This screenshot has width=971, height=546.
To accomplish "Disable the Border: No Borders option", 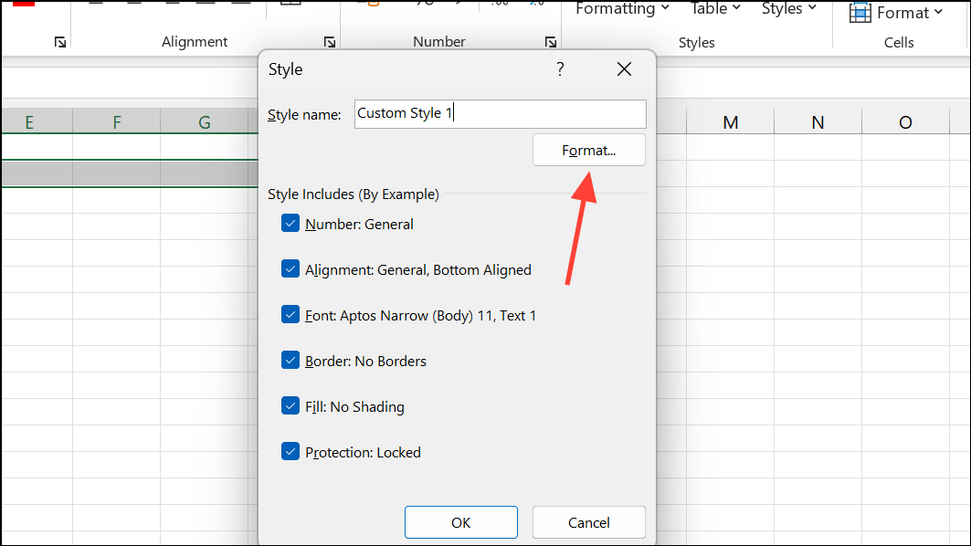I will tap(290, 361).
